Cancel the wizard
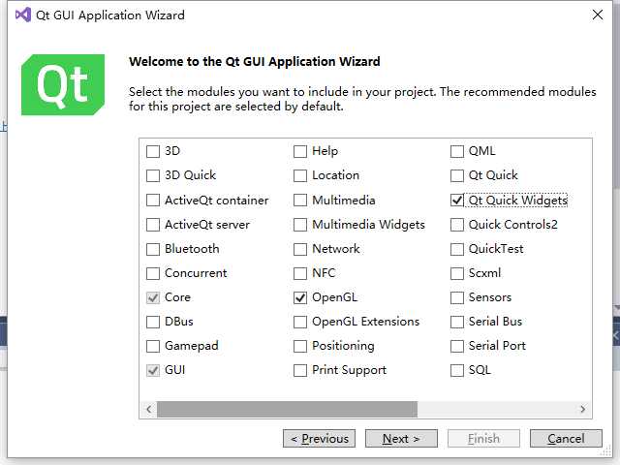Screen dimensions: 620x465 (x=566, y=439)
